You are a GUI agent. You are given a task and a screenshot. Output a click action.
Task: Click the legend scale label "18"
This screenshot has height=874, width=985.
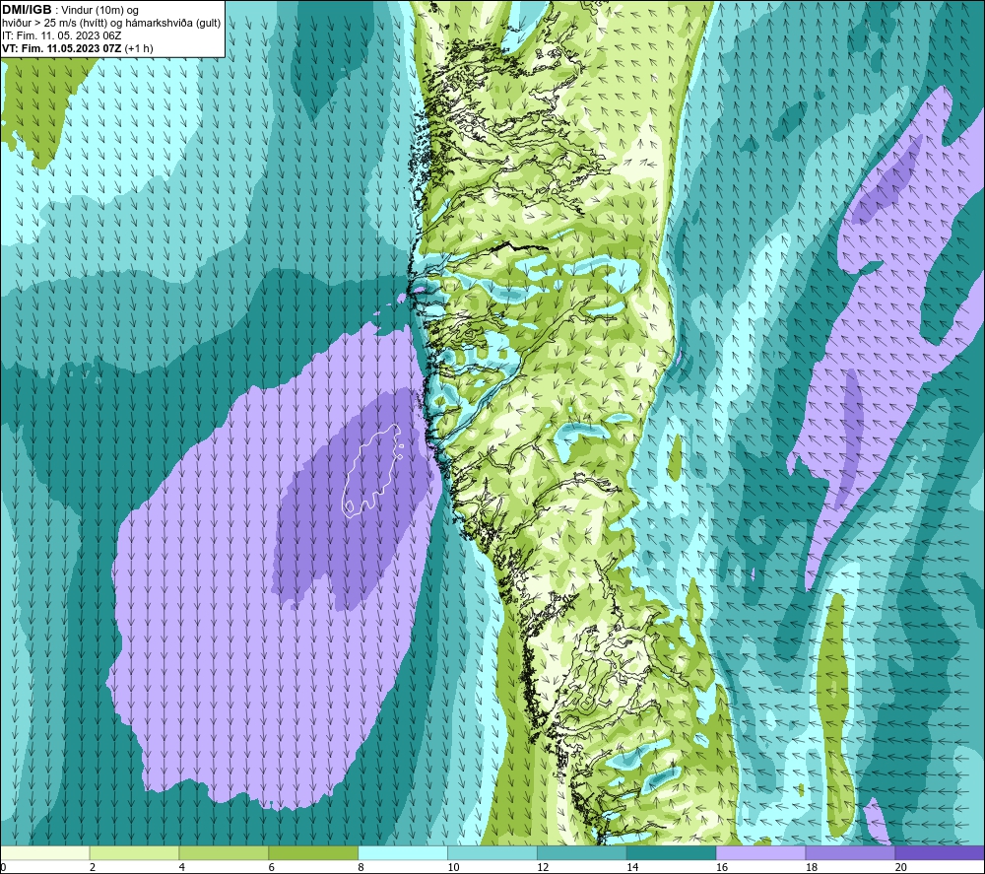coord(812,867)
